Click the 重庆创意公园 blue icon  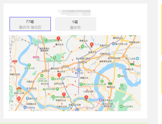coord(113,44)
